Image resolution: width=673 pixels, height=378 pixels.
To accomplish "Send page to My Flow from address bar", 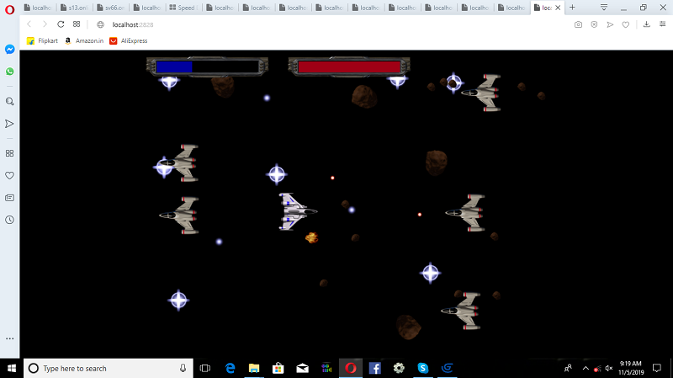I will click(x=610, y=24).
